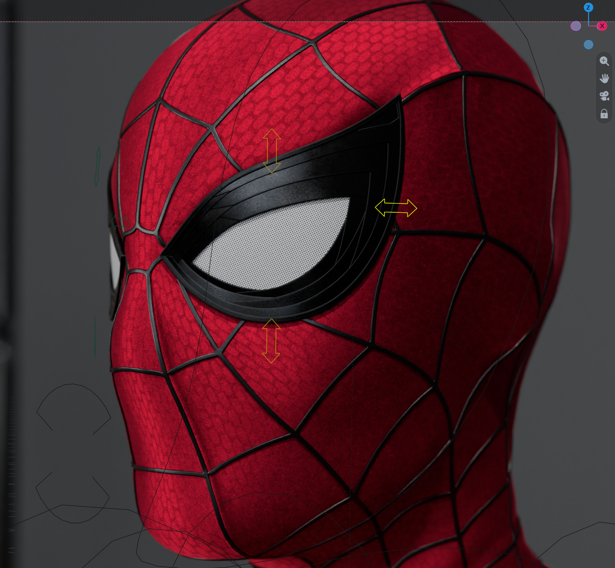Select the upper eyelid vertical arrow control
The height and width of the screenshot is (568, 615).
pyautogui.click(x=272, y=151)
